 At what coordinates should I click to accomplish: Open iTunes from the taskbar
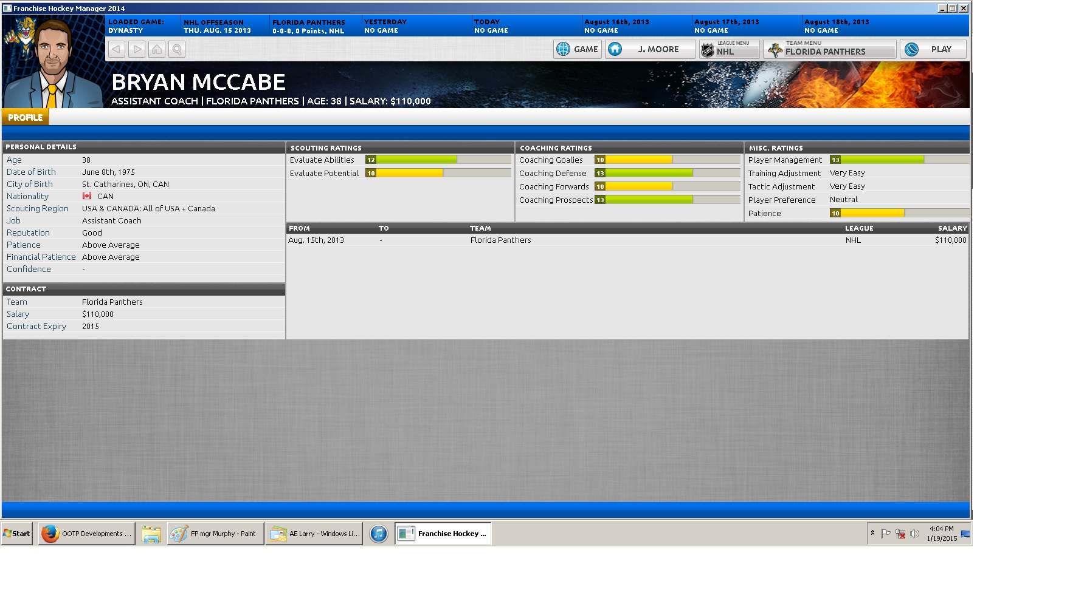click(x=378, y=534)
